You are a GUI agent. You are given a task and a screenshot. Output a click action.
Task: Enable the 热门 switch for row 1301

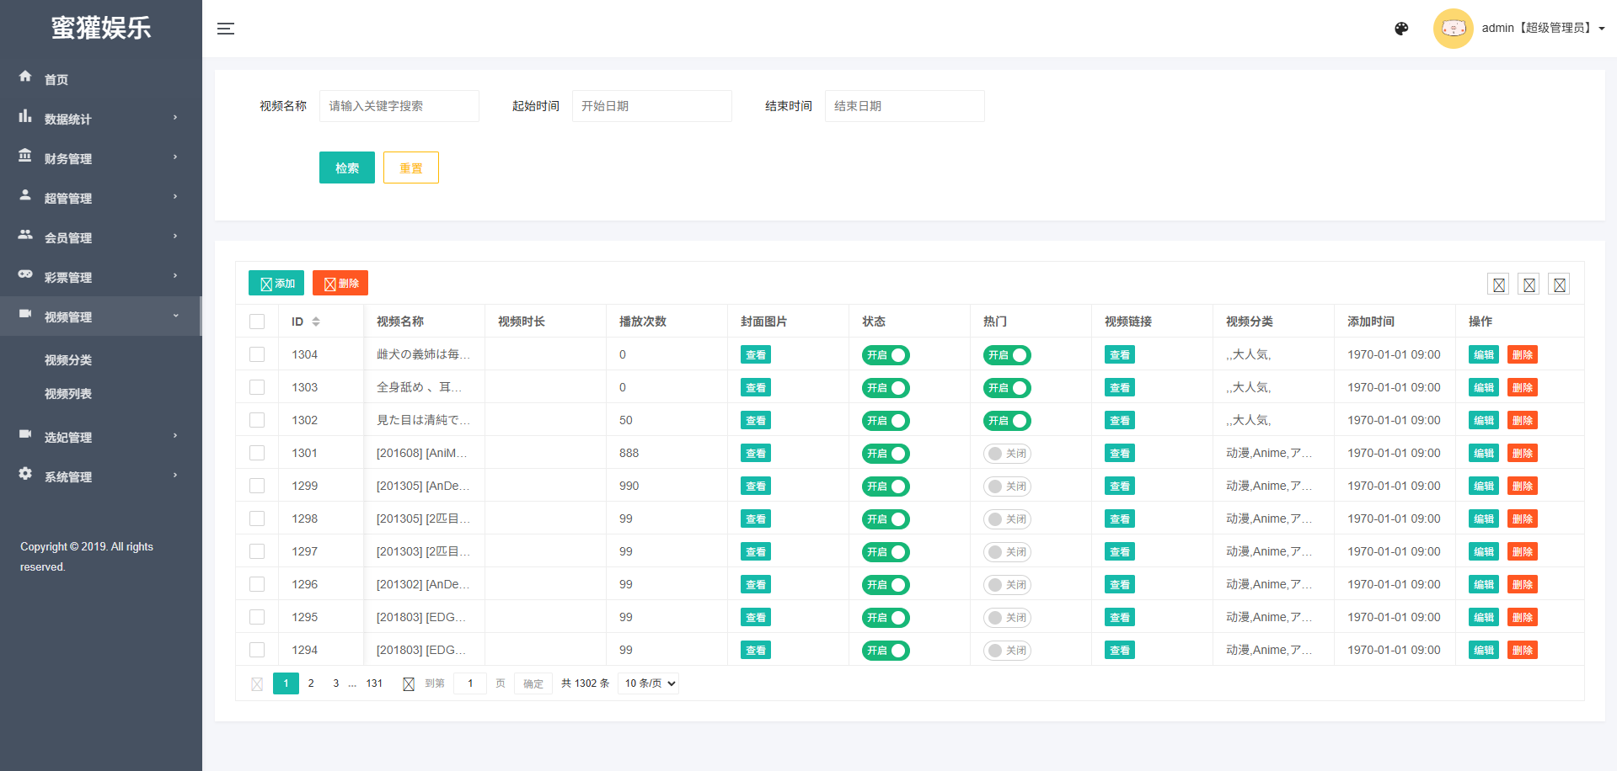coord(1007,454)
